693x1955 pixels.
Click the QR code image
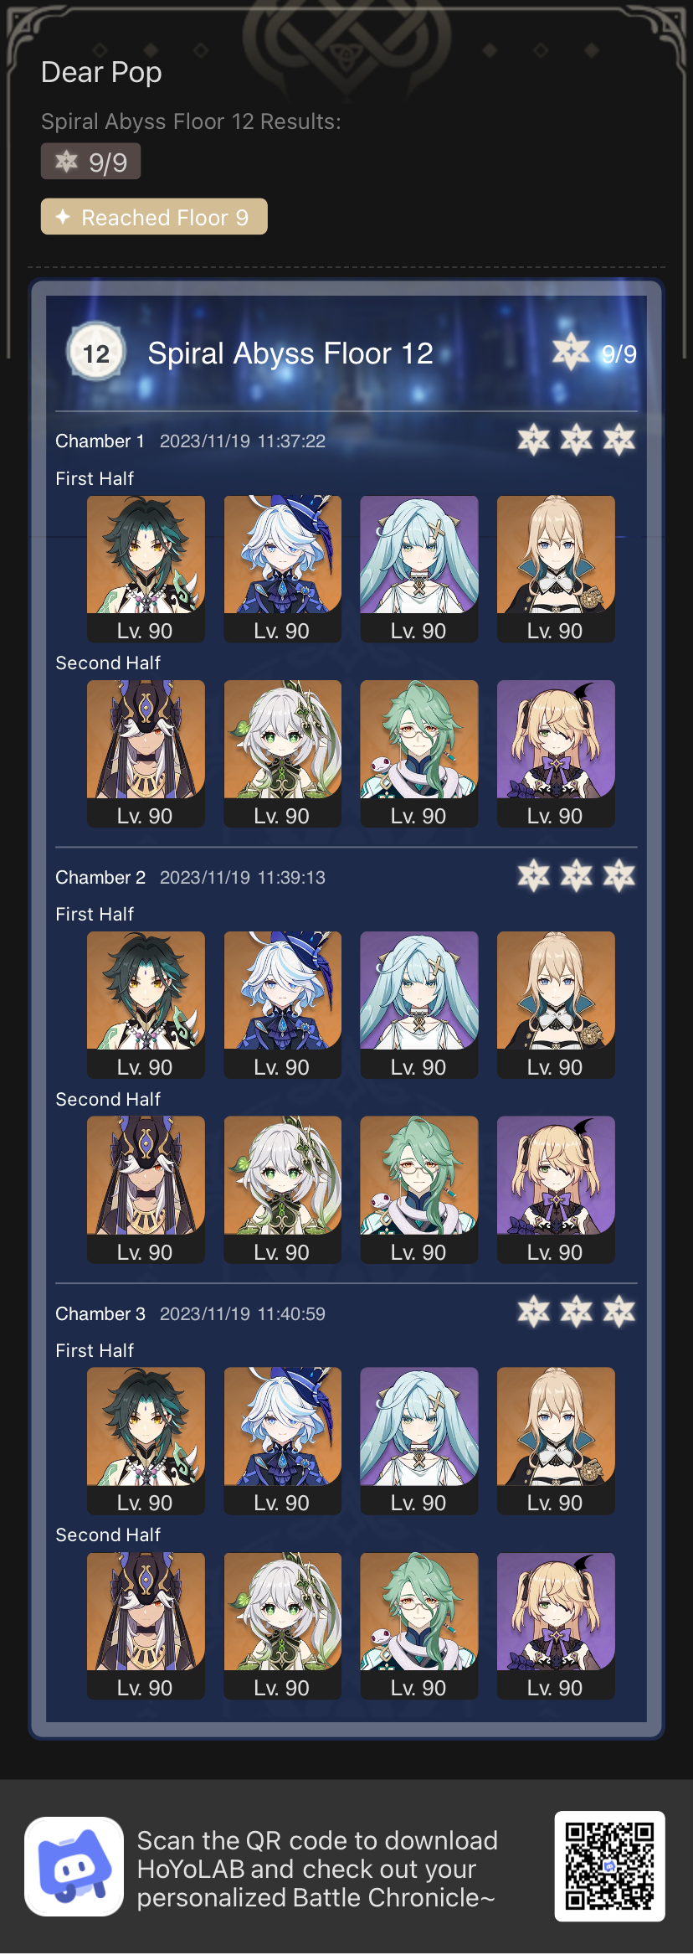click(x=609, y=1865)
